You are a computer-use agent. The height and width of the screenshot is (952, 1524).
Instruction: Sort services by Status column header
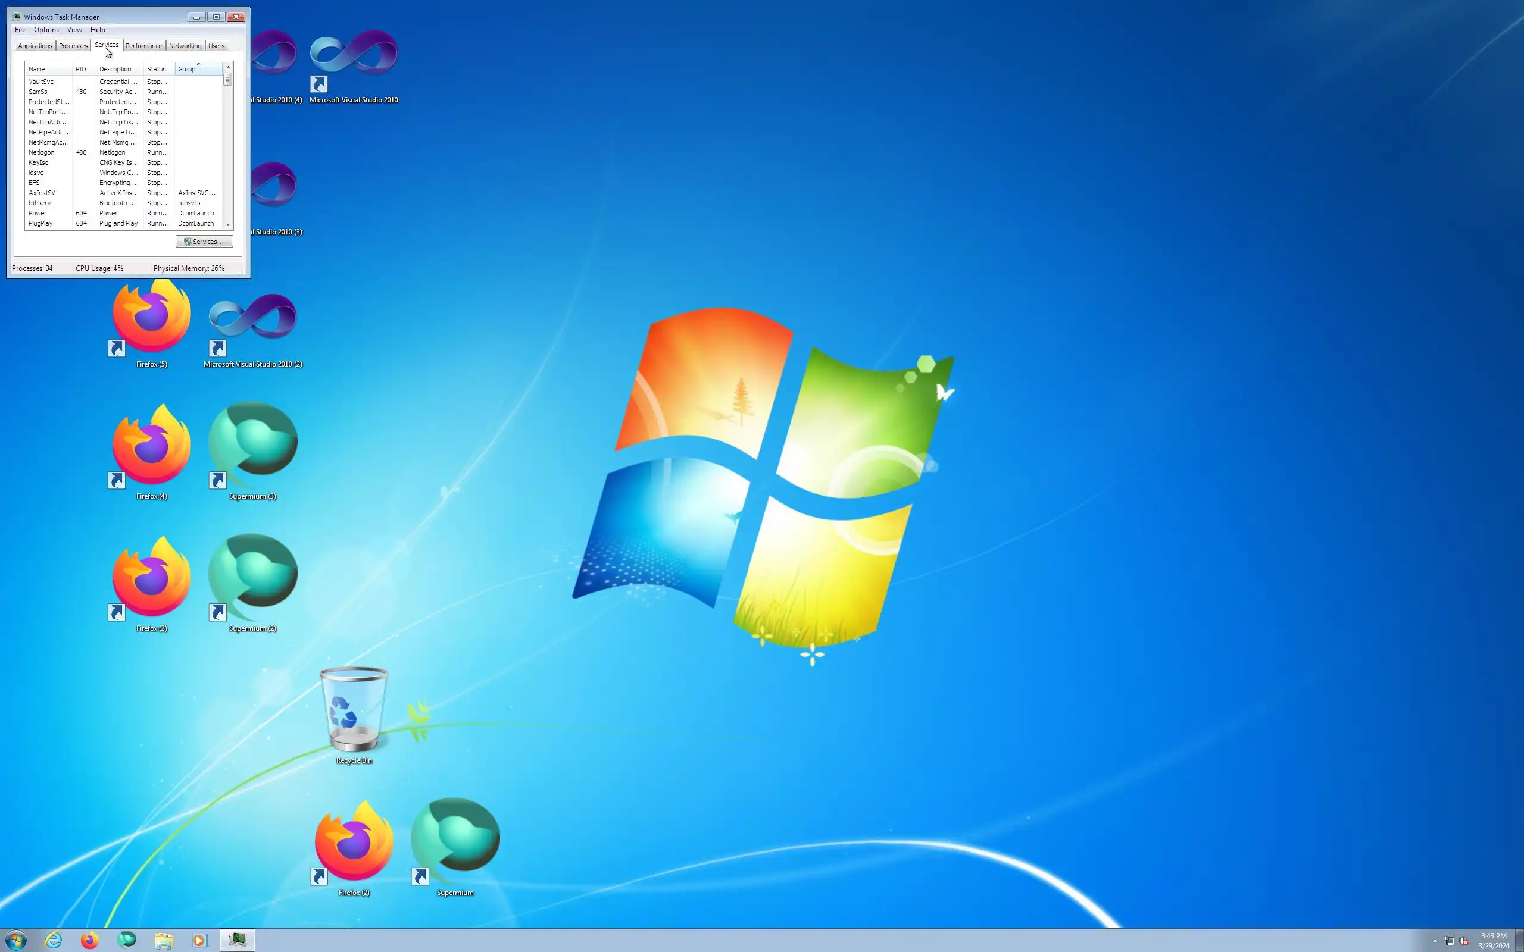157,69
